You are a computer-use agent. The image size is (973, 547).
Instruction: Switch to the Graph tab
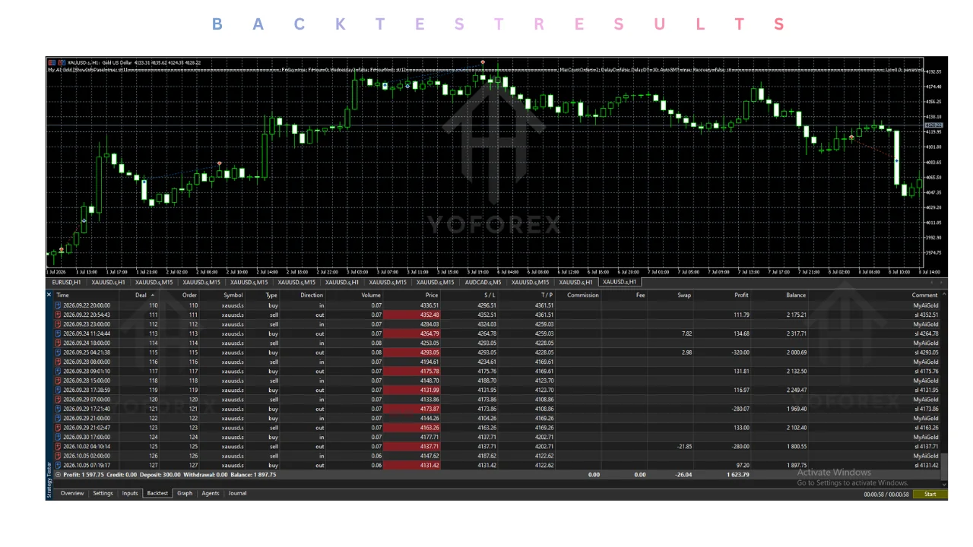[185, 493]
